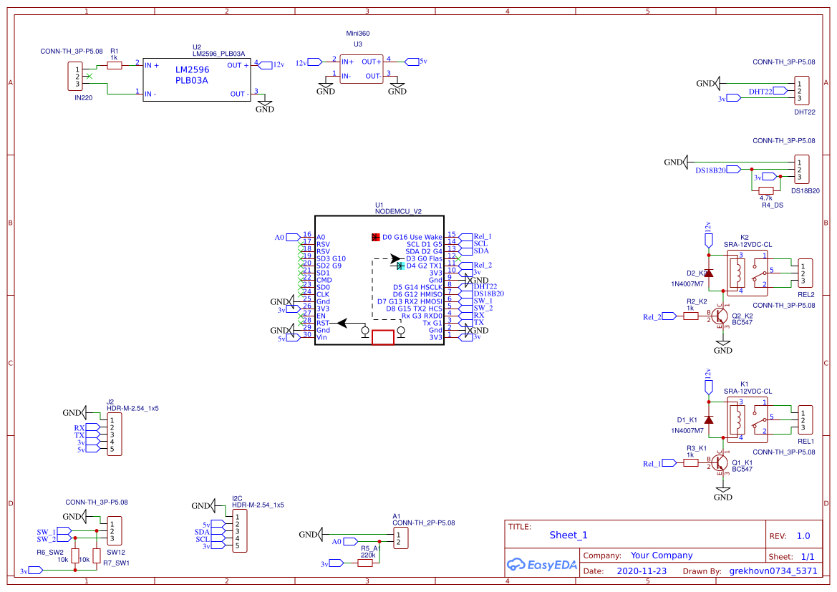Image resolution: width=837 pixels, height=592 pixels.
Task: Click the I2C header connector symbol
Action: [x=240, y=531]
